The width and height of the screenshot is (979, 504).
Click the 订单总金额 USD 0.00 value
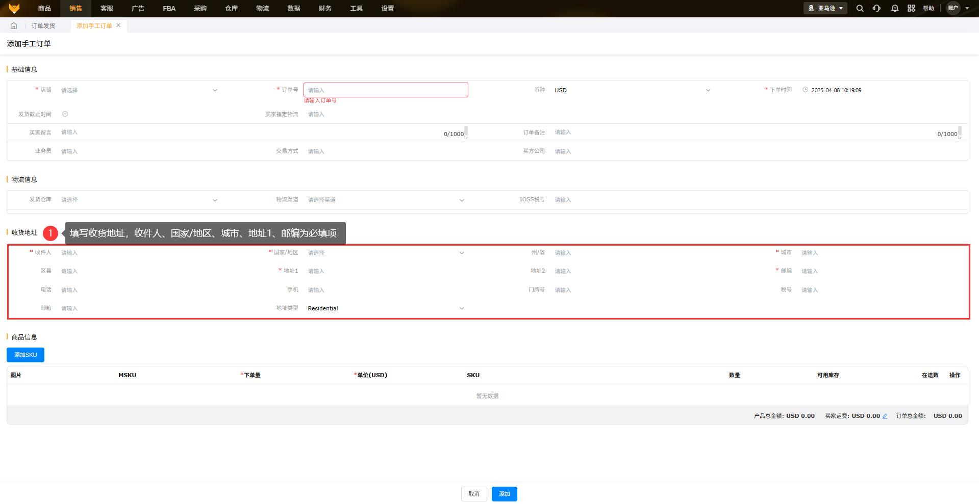948,416
